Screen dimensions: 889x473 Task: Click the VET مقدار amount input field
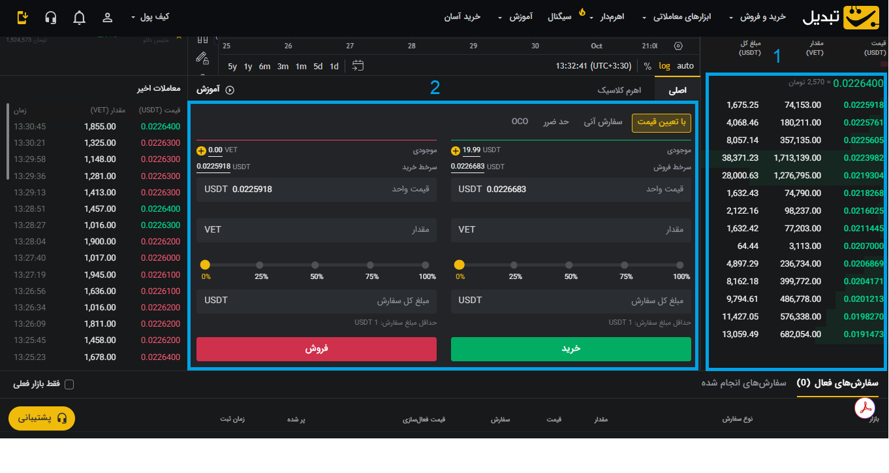coord(571,229)
